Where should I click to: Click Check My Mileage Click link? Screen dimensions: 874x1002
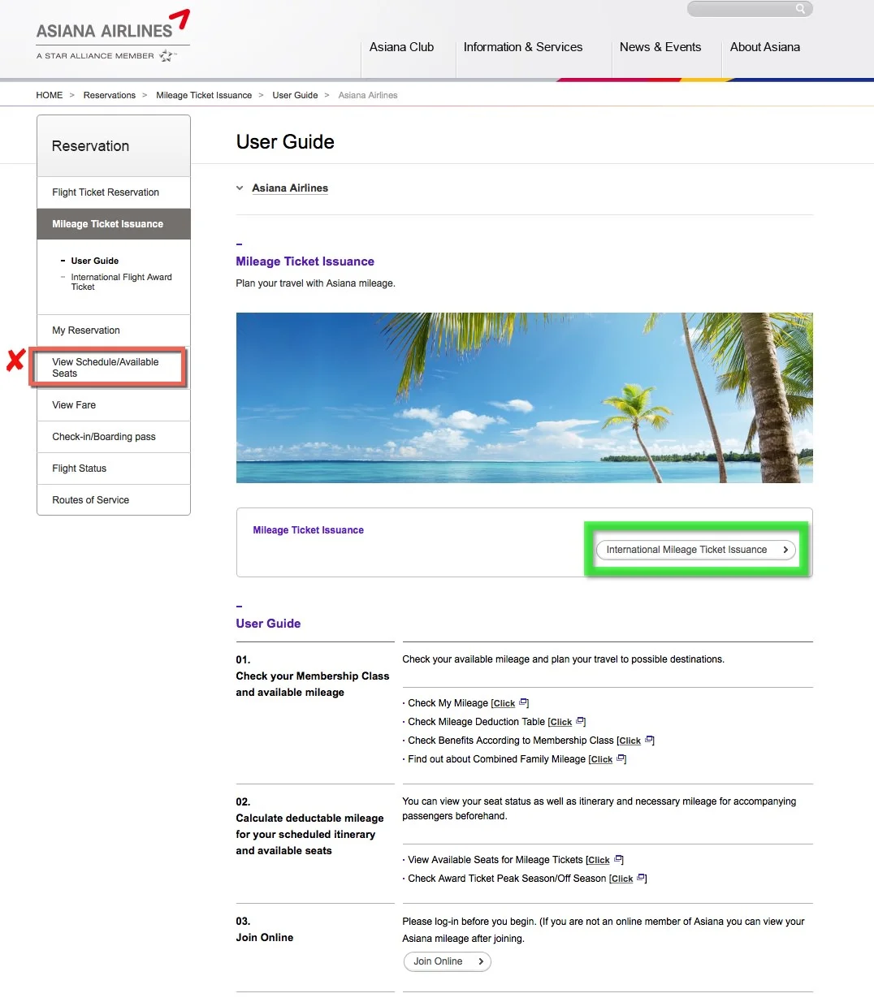(504, 703)
